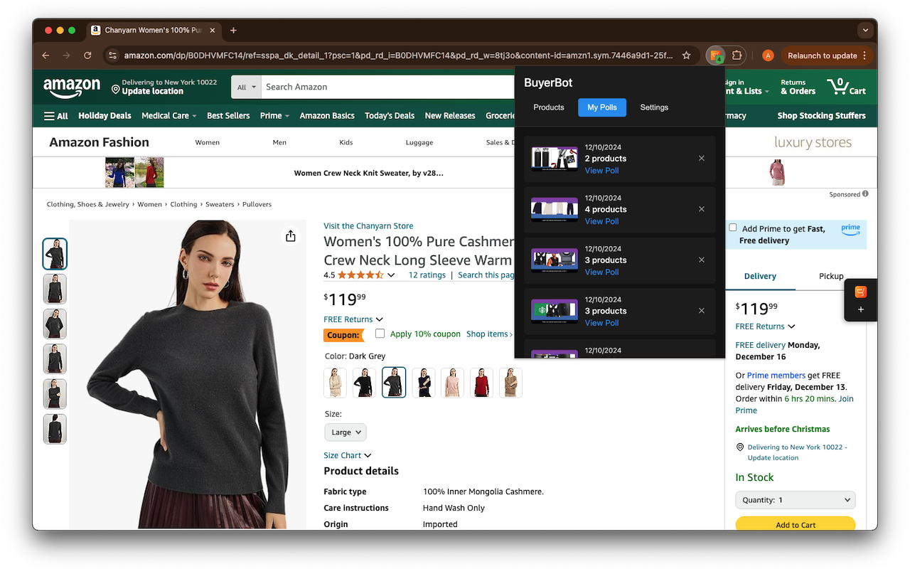The width and height of the screenshot is (910, 569).
Task: View Poll for the 2 products entry
Action: [x=601, y=171]
